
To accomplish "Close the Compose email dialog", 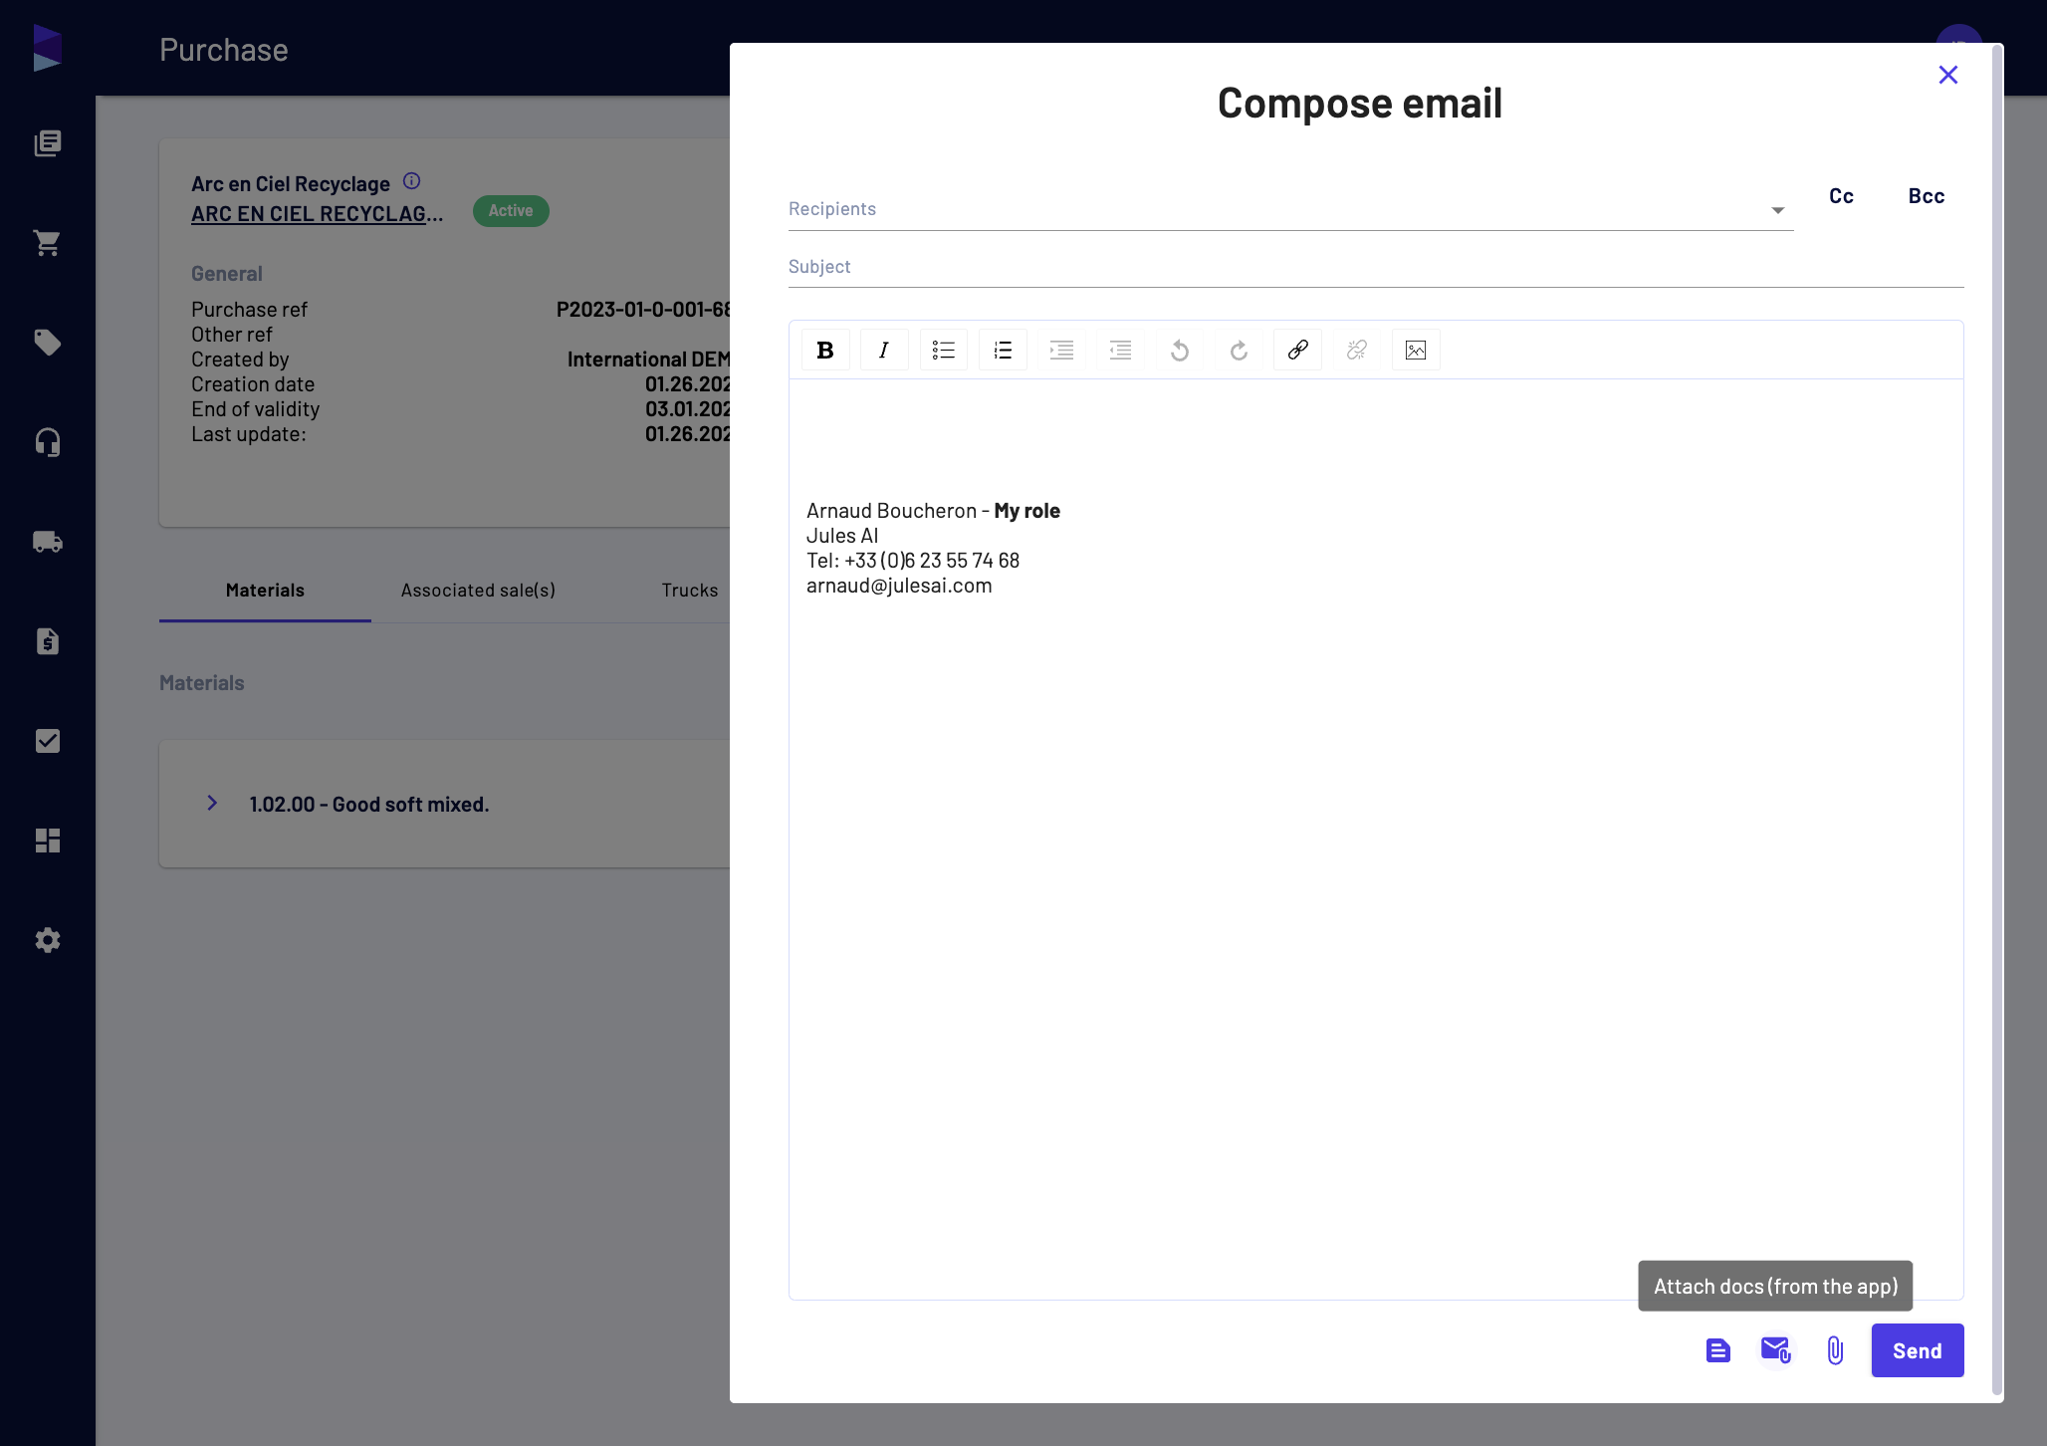I will 1948,75.
